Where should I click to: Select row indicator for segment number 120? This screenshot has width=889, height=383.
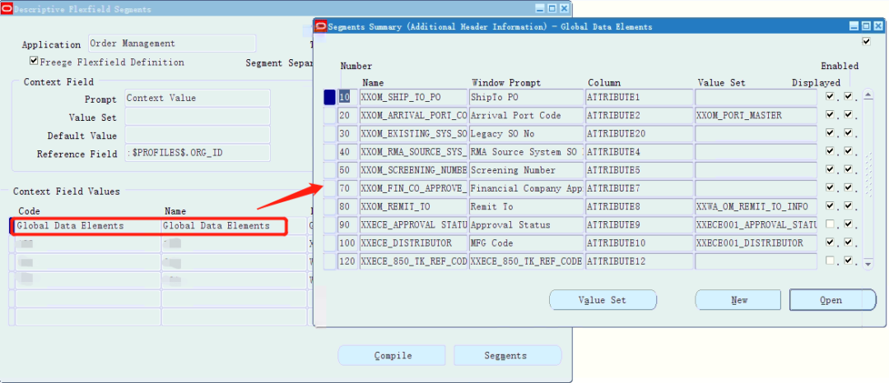pyautogui.click(x=329, y=261)
